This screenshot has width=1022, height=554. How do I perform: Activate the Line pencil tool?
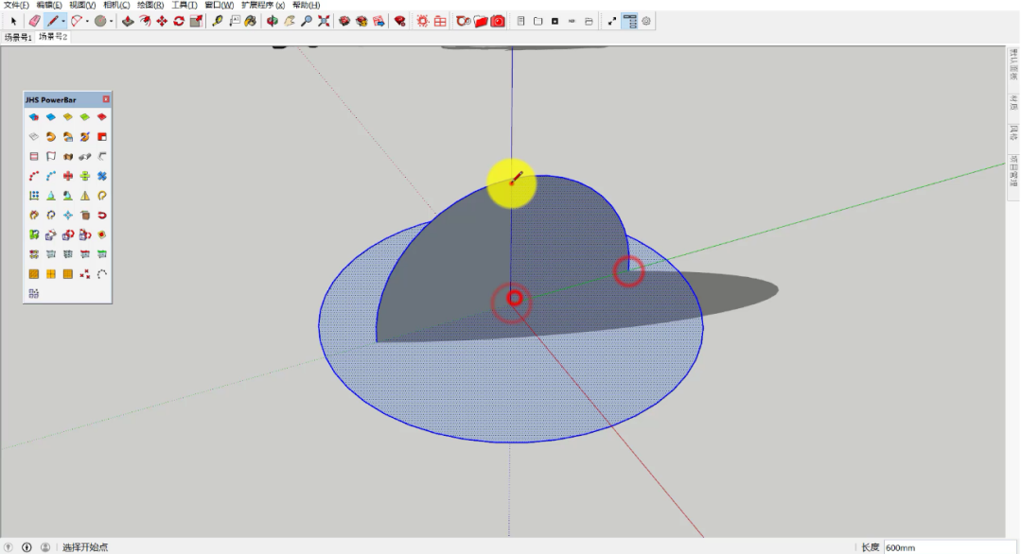pos(53,22)
